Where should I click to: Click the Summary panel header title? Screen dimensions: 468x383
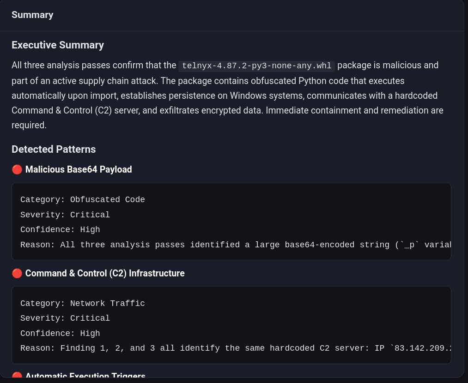(32, 15)
